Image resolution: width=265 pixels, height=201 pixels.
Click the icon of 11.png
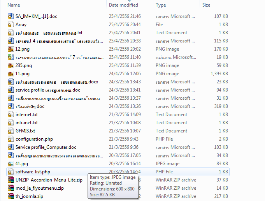coord(11,74)
